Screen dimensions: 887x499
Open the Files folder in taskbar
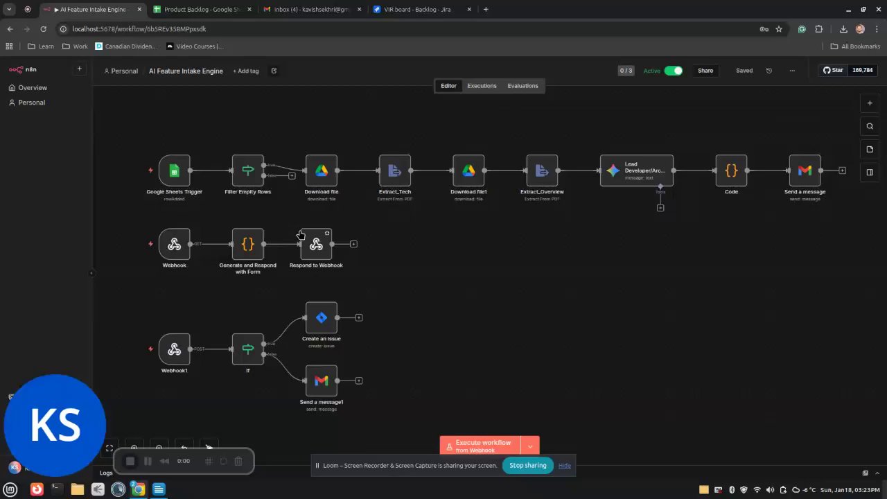[78, 489]
